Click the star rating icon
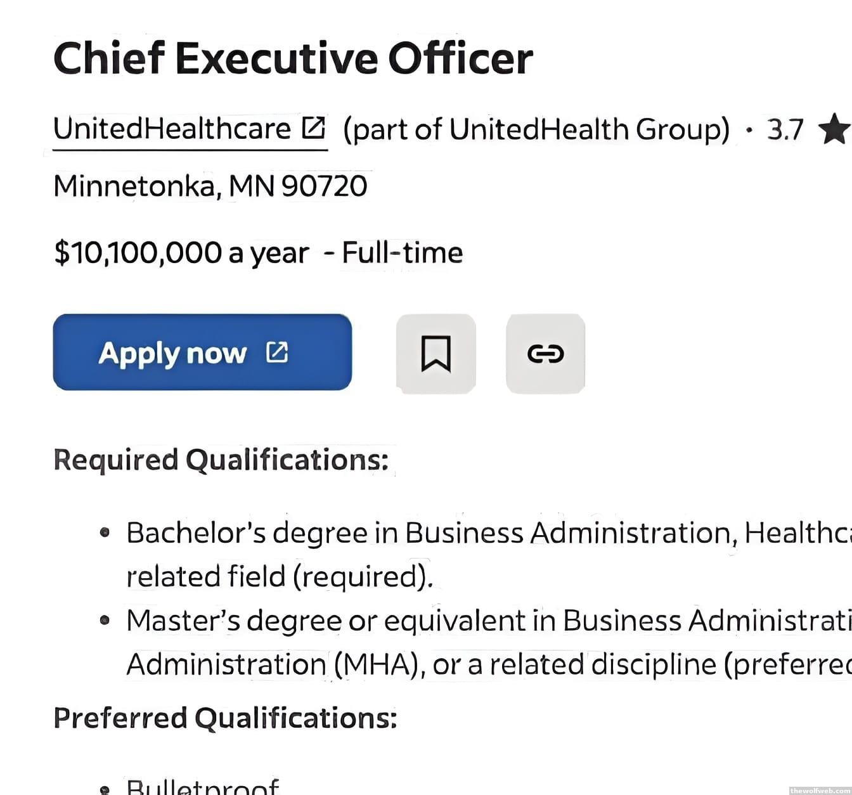This screenshot has width=852, height=795. pos(834,129)
